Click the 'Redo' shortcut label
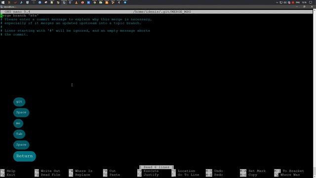The height and width of the screenshot is (178, 316). pyautogui.click(x=218, y=175)
